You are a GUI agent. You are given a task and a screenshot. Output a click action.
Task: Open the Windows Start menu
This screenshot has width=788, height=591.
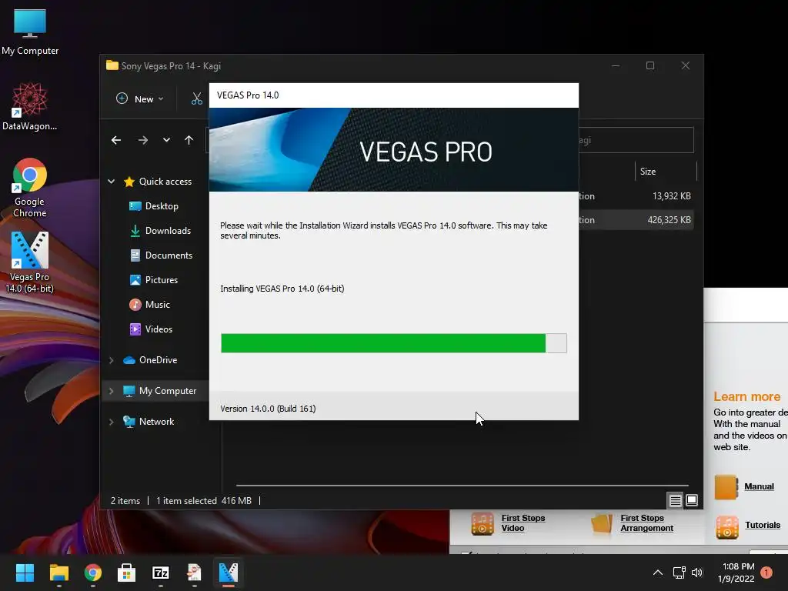pos(25,573)
